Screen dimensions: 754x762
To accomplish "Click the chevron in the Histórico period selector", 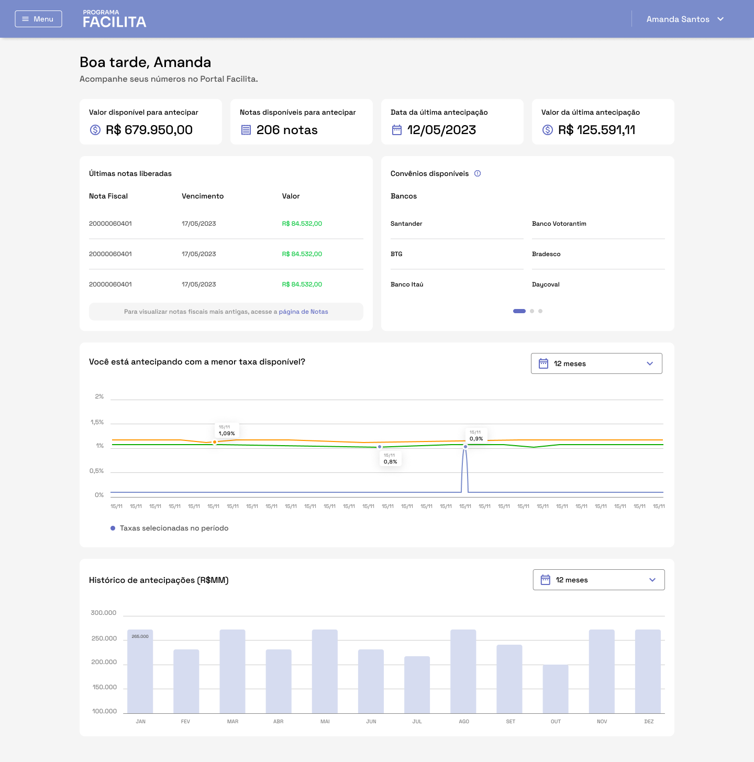I will click(652, 580).
